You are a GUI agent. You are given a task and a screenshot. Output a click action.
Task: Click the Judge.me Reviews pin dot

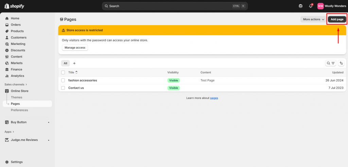[49, 140]
